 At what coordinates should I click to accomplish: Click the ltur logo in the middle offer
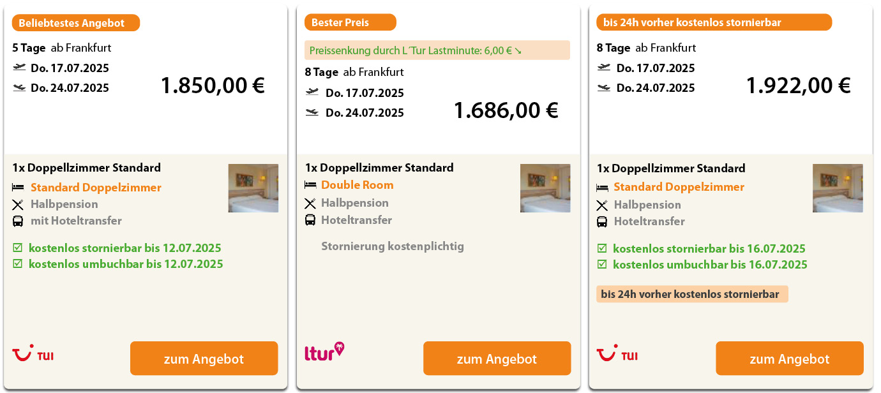(324, 352)
